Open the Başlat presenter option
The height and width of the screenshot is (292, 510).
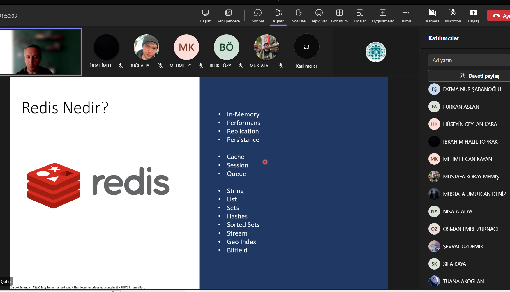205,16
